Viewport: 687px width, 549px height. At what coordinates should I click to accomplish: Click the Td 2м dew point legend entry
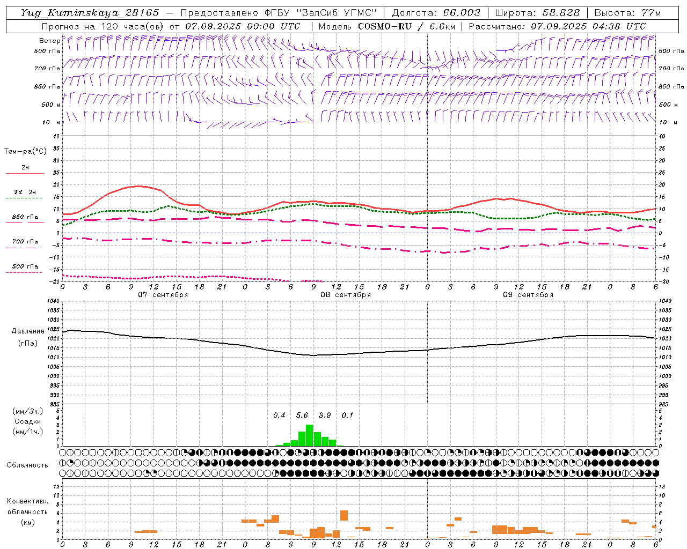point(25,192)
